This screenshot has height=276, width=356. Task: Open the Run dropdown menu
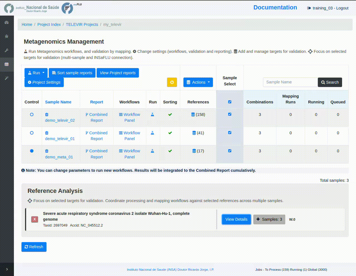coord(36,73)
